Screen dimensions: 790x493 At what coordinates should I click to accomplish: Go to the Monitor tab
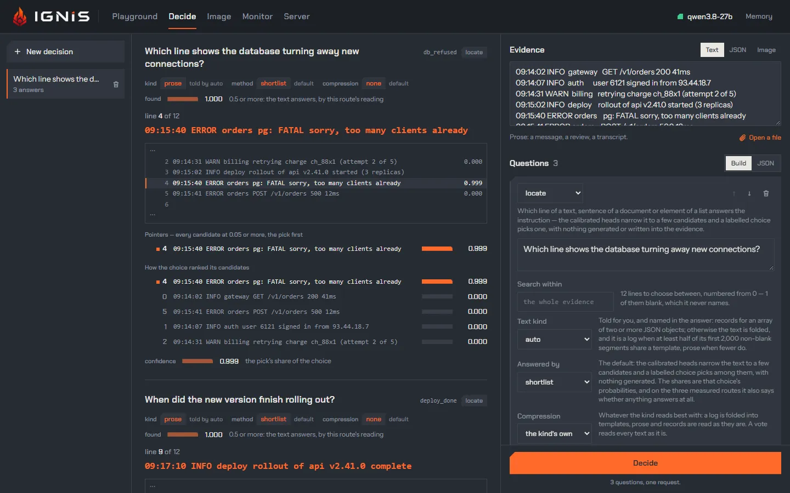(257, 16)
